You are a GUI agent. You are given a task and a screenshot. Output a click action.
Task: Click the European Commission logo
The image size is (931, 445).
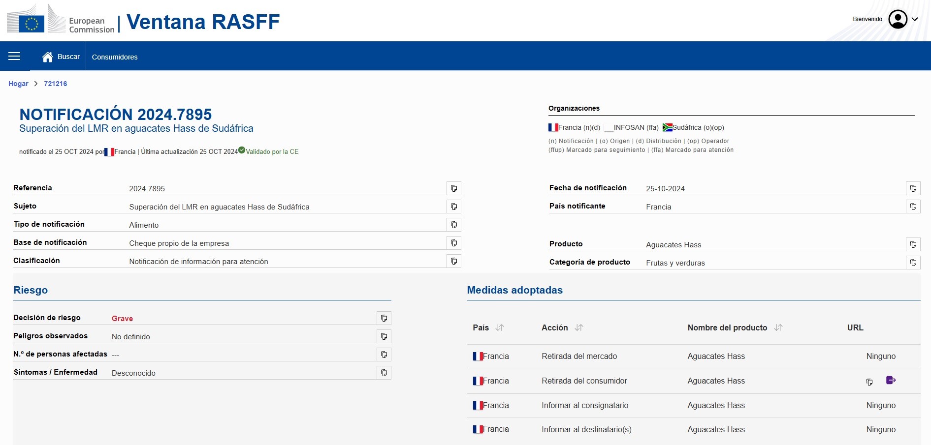(x=61, y=21)
